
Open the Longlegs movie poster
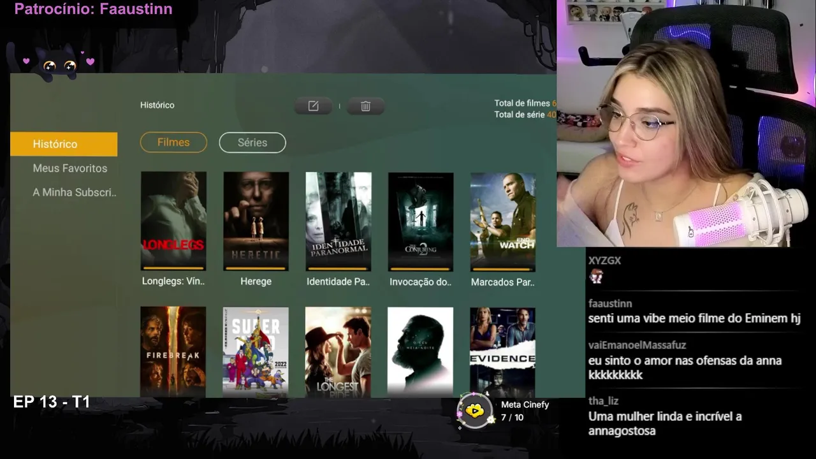(x=173, y=221)
